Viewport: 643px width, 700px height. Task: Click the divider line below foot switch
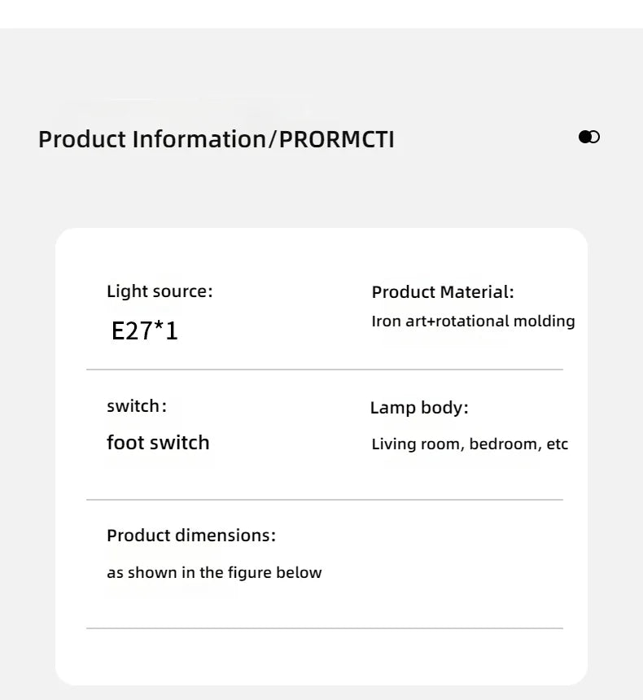click(x=325, y=500)
